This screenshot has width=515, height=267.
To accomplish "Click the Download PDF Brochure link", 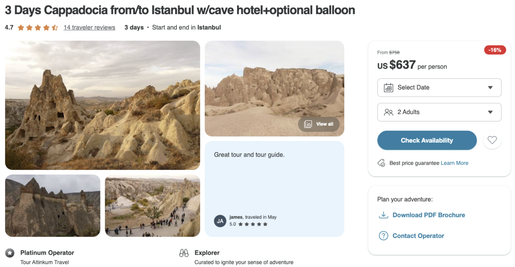I will (x=429, y=215).
